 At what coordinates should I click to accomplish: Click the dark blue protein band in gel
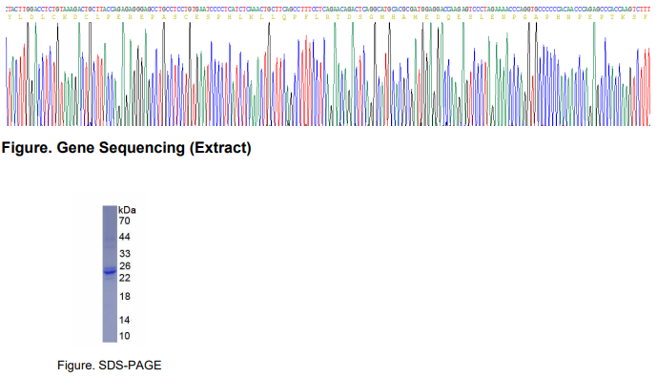click(x=110, y=272)
